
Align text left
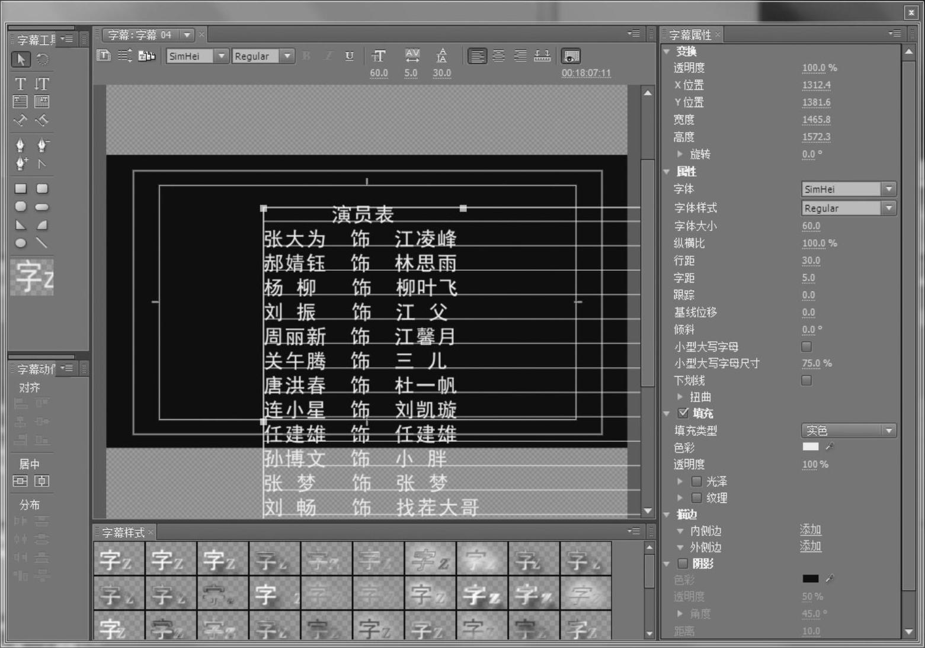point(477,56)
